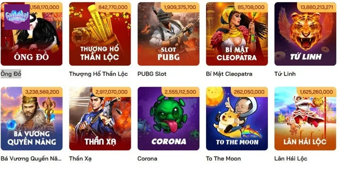Click the Tứ Linh title below tile
Viewport: 340px width, 170px height.
tap(285, 74)
